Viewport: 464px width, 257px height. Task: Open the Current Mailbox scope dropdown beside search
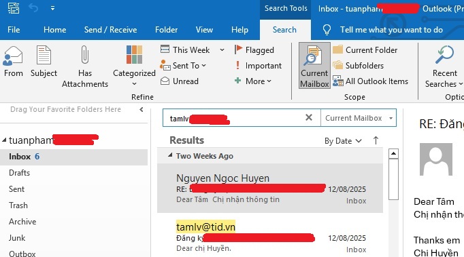(x=391, y=118)
